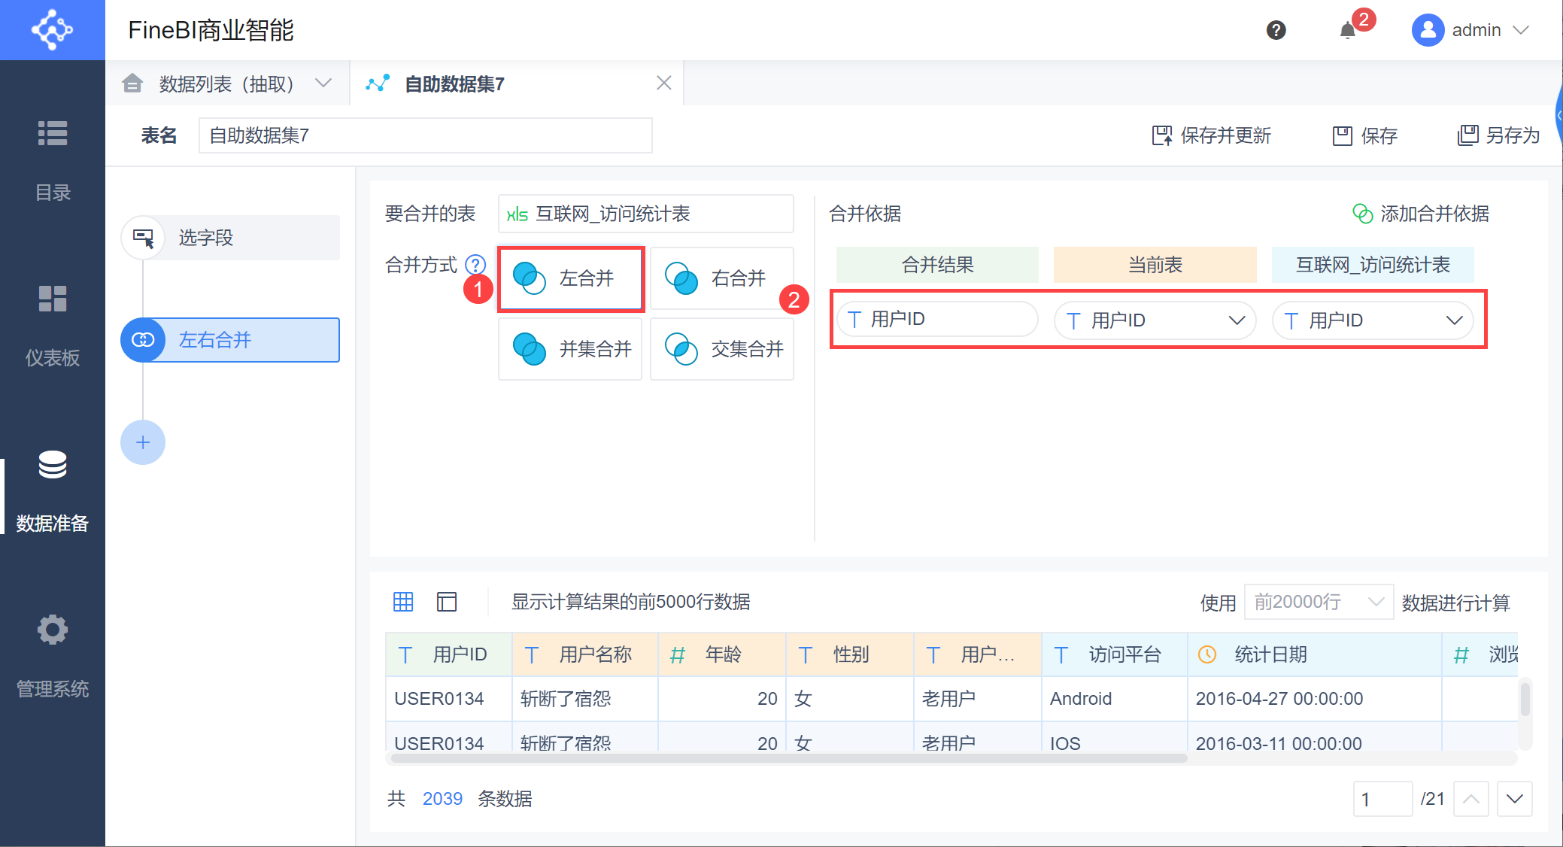Expand 互联网_访问统计表 用户ID dropdown
The width and height of the screenshot is (1563, 847).
[1453, 320]
